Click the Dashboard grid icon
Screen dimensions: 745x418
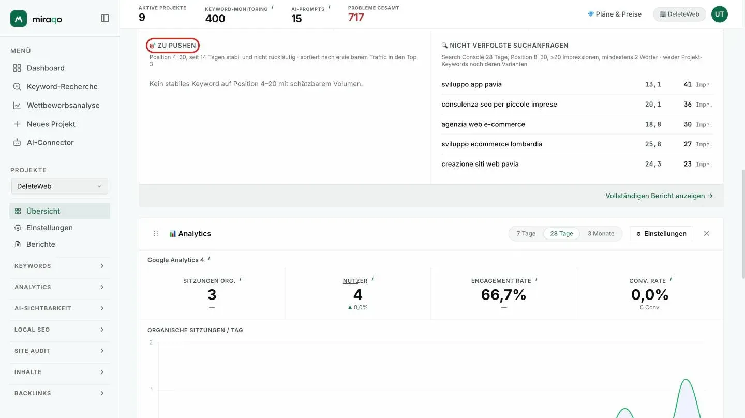click(x=17, y=68)
